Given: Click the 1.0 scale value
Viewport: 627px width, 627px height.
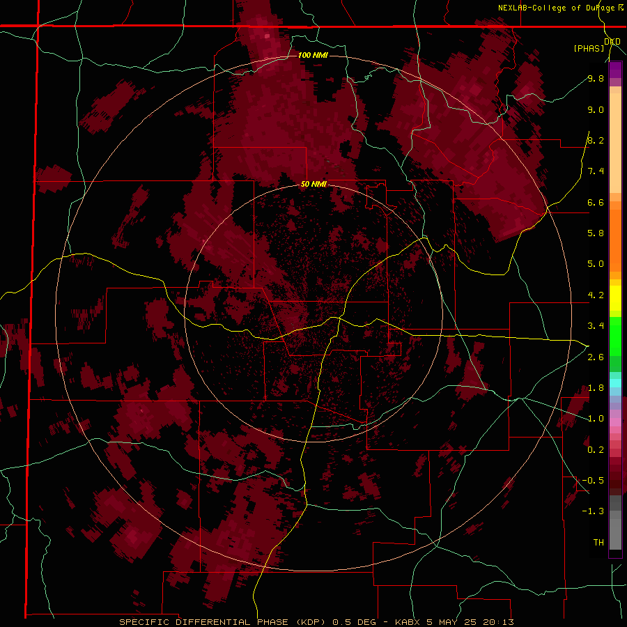Looking at the screenshot, I should tap(596, 419).
